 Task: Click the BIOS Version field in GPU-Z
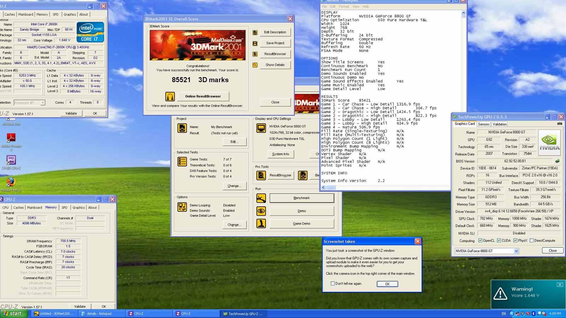[x=515, y=161]
